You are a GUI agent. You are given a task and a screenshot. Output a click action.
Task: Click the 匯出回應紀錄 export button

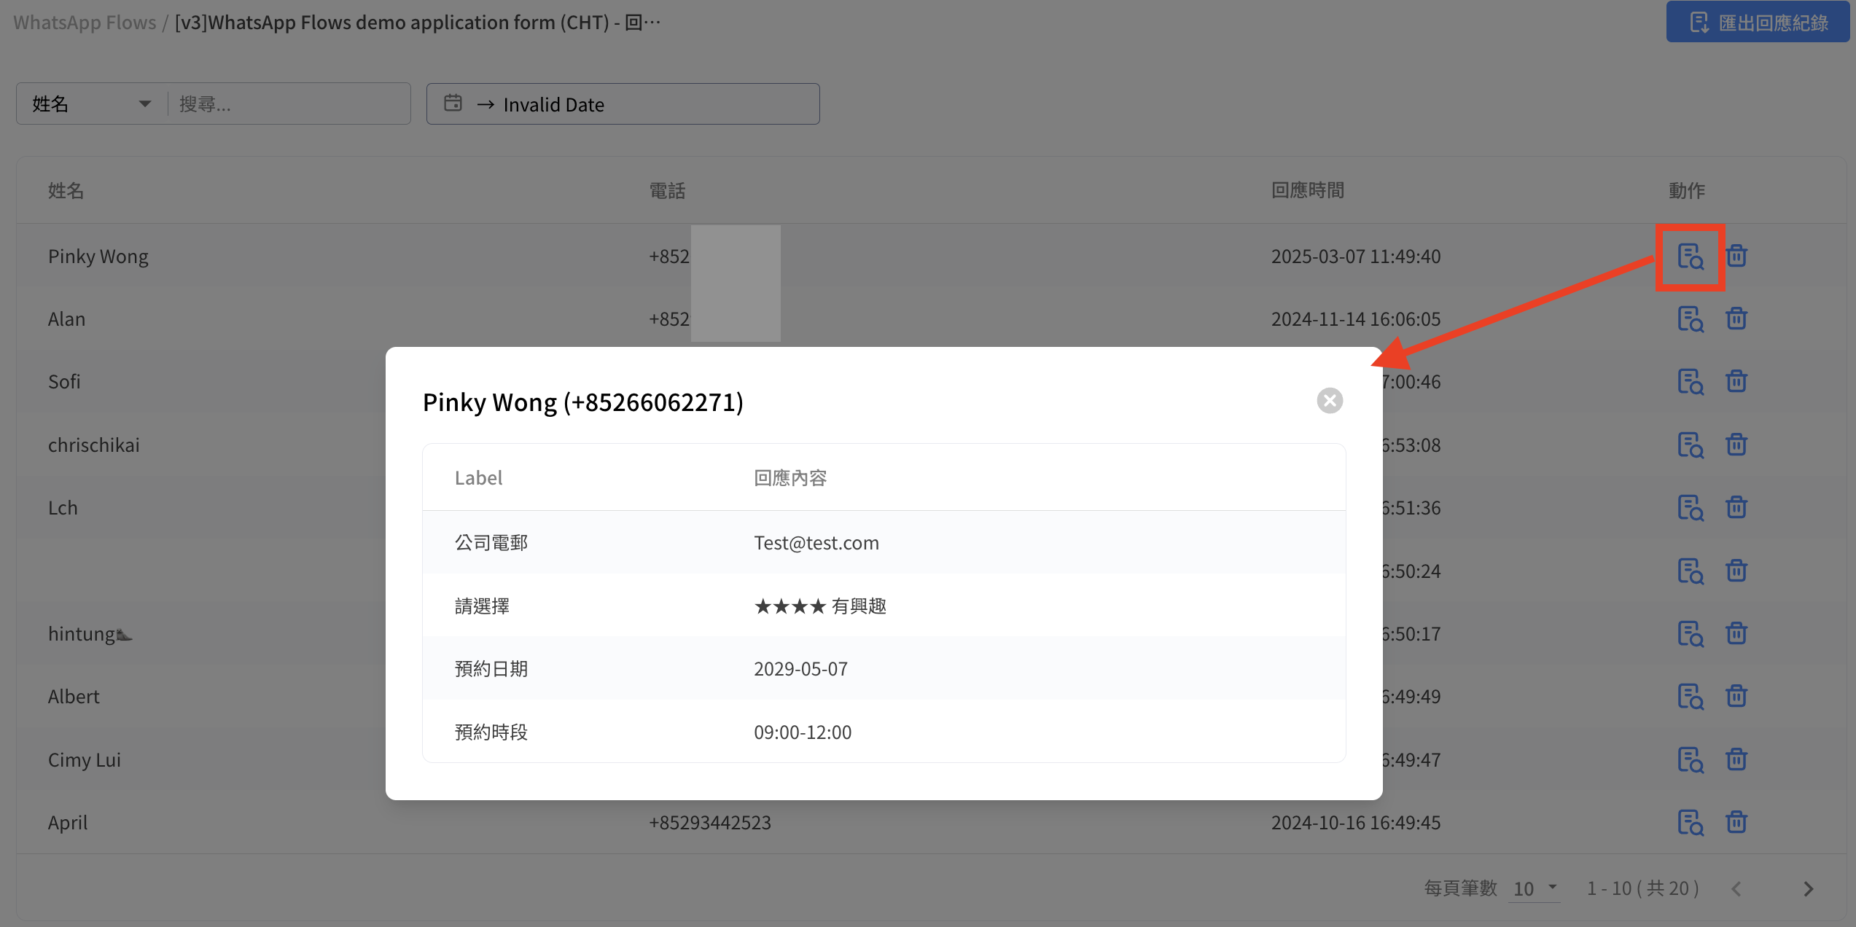pyautogui.click(x=1758, y=23)
